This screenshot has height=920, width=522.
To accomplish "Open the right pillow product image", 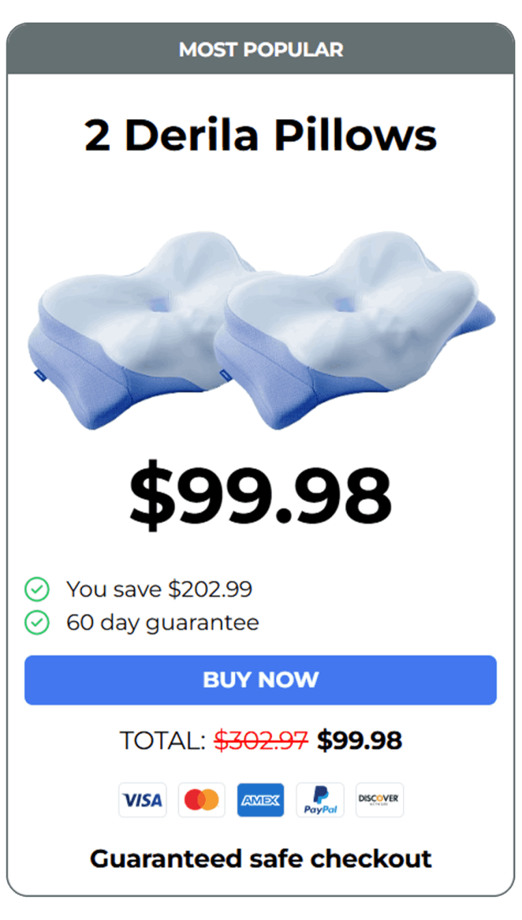I will tap(355, 328).
